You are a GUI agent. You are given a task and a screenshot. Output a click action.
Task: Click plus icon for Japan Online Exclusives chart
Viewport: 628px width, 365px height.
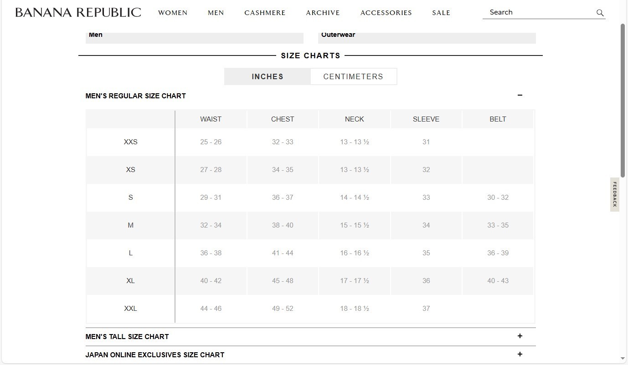[x=520, y=354]
